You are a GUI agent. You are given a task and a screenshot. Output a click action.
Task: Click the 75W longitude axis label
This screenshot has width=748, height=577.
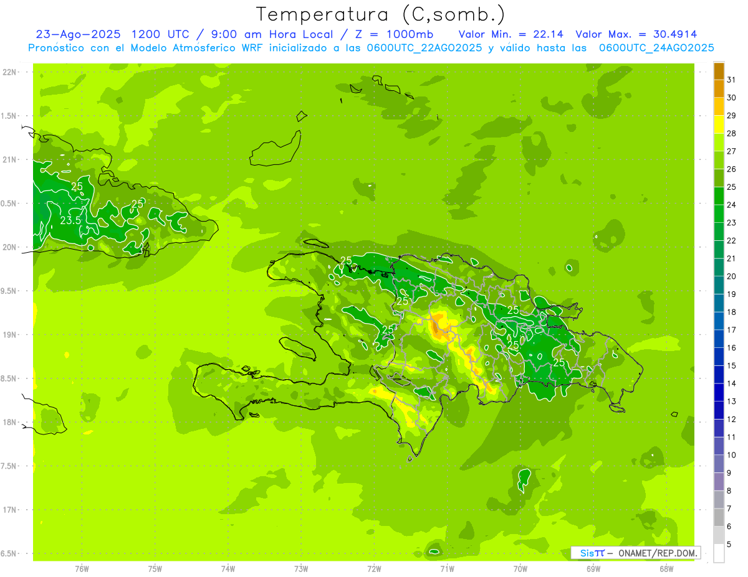tap(155, 569)
